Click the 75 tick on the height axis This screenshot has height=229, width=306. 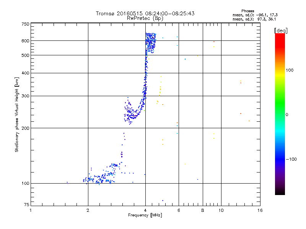[27, 205]
